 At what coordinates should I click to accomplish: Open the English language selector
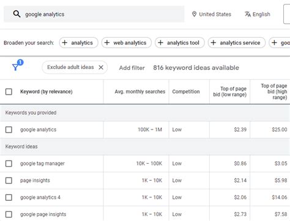[258, 14]
